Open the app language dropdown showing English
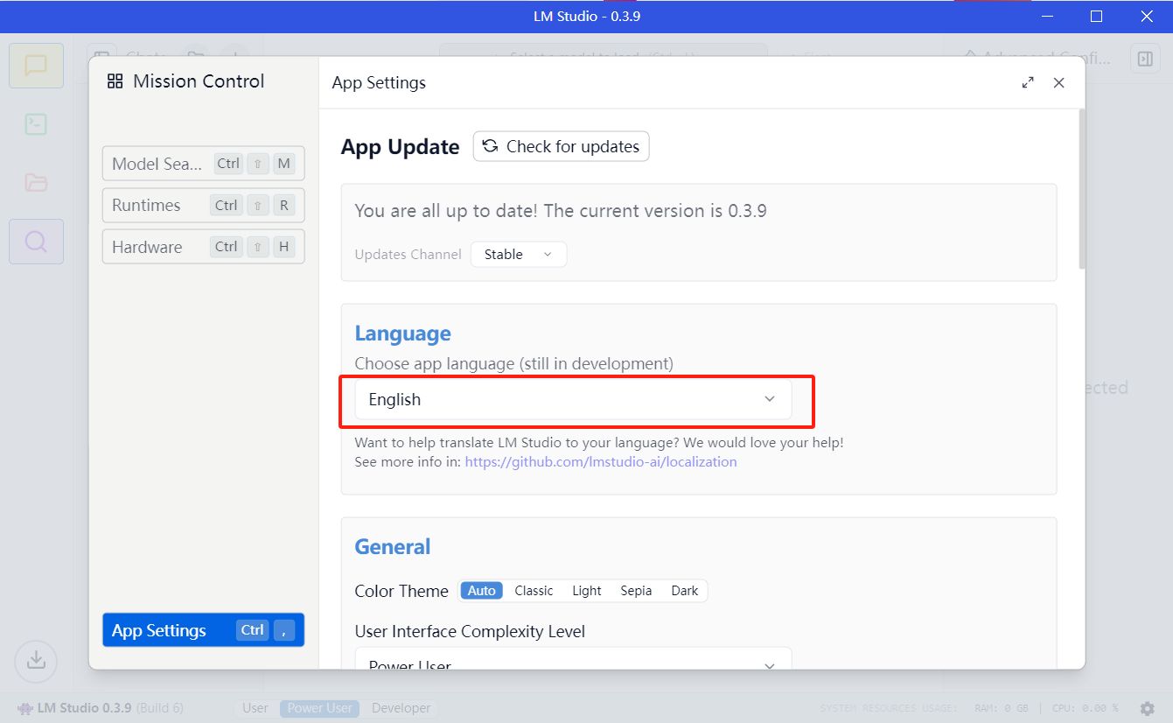This screenshot has width=1173, height=723. 573,399
